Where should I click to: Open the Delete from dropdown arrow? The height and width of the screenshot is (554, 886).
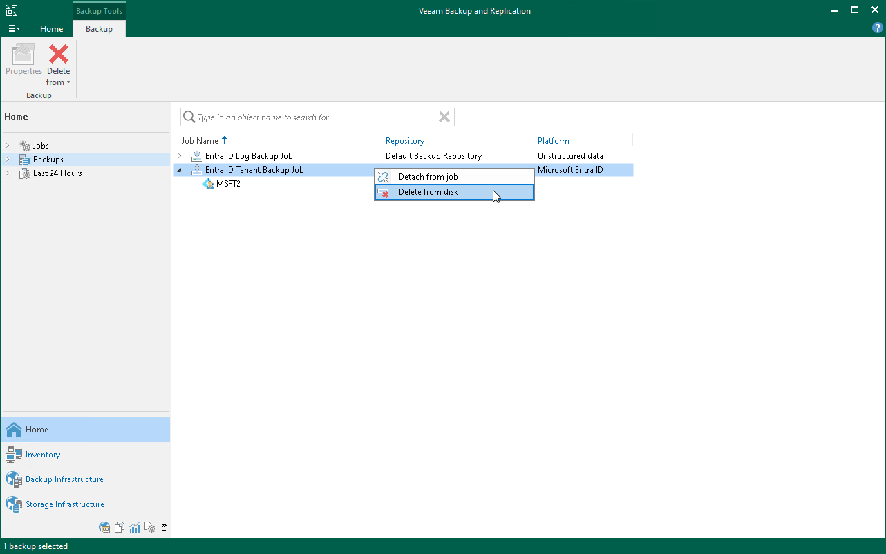tap(68, 83)
